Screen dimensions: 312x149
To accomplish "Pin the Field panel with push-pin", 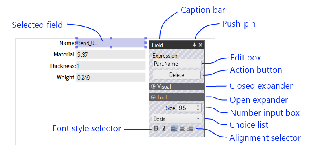I will pos(194,45).
